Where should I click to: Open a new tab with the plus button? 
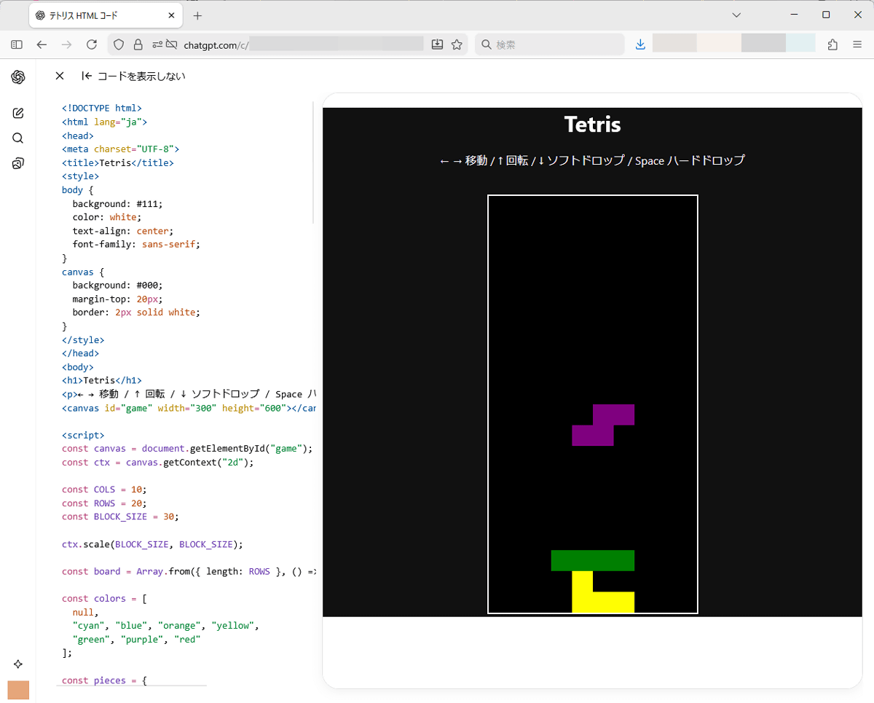pos(197,15)
